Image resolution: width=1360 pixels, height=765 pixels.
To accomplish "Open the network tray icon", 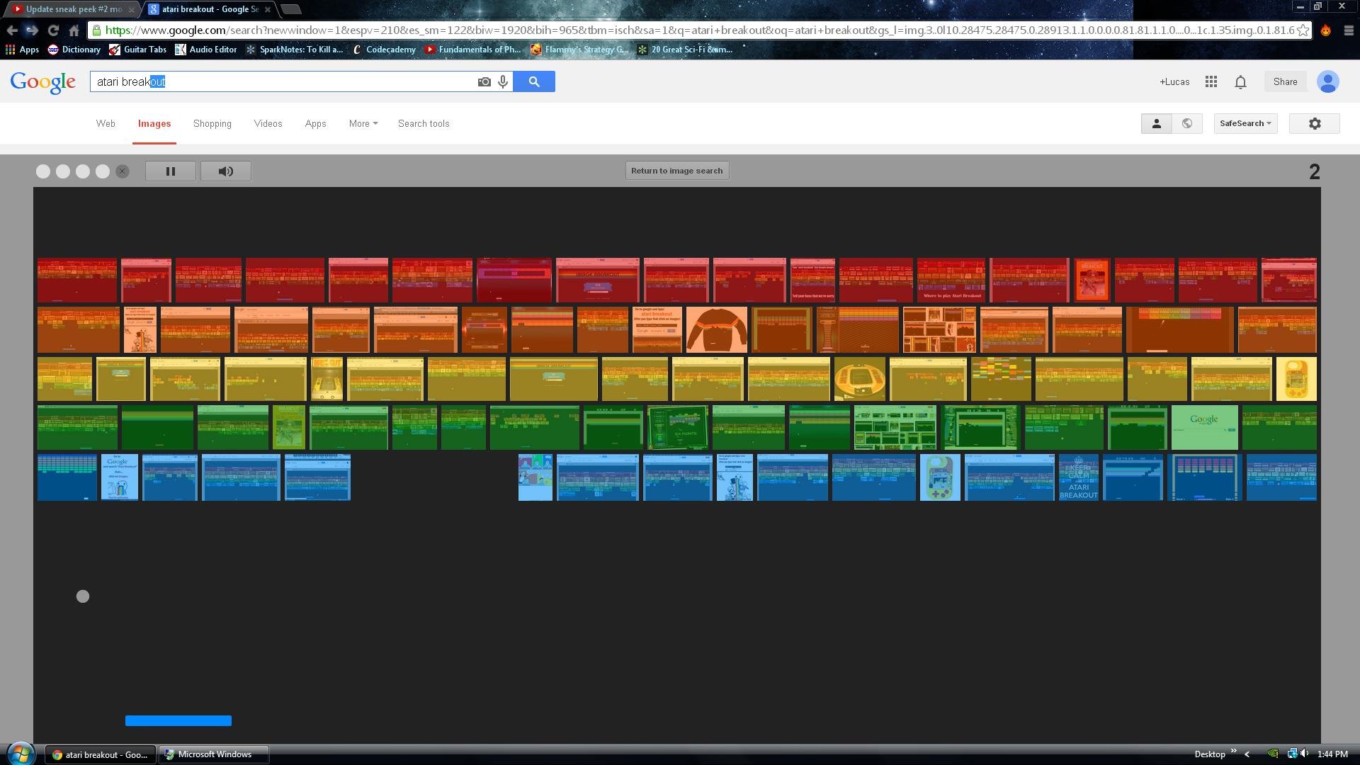I will pos(1291,754).
